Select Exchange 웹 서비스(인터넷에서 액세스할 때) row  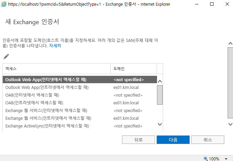tap(80, 110)
